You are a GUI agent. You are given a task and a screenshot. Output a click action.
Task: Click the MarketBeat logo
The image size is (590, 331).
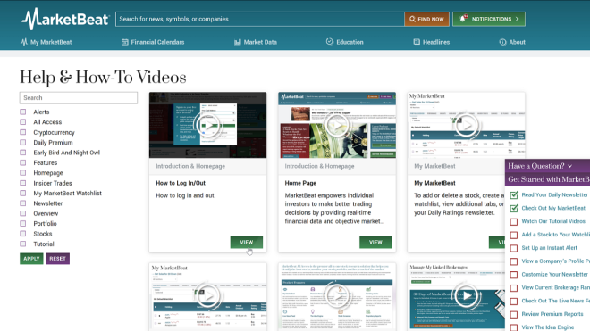(65, 19)
